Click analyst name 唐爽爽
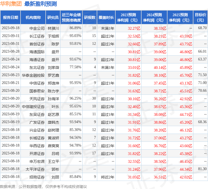This screenshot has width=208, height=189. coord(53,146)
